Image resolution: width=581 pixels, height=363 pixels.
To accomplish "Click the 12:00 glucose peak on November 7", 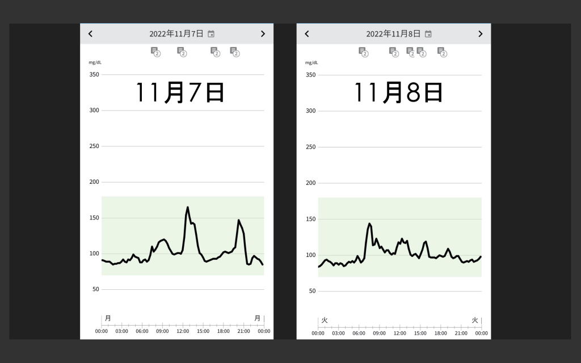I will coord(187,208).
